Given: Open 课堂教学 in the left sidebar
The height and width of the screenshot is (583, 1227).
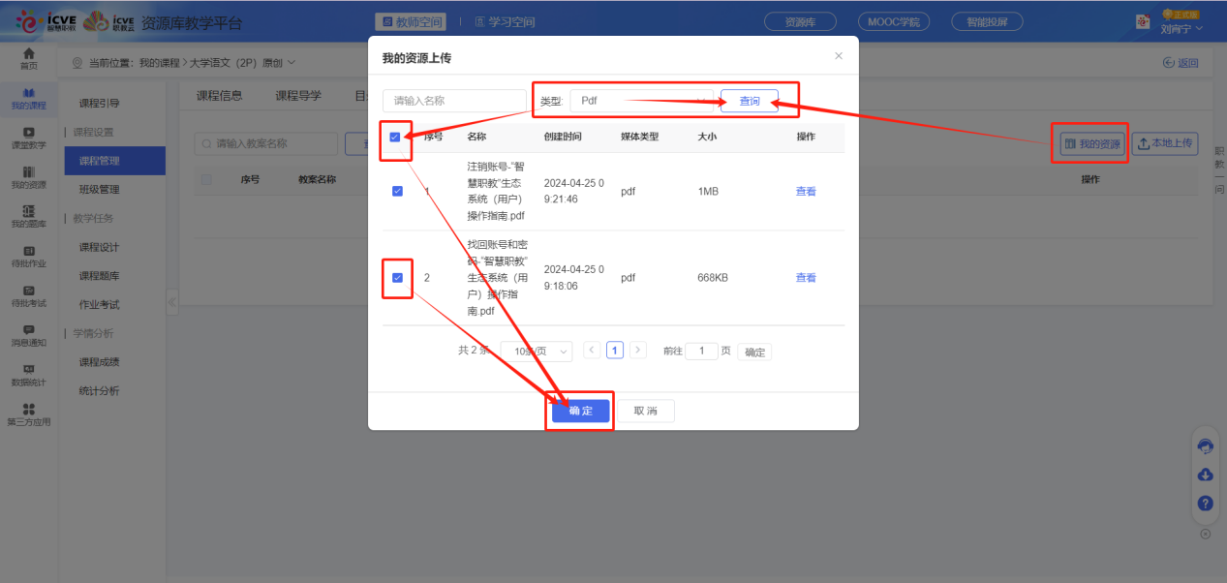Looking at the screenshot, I should [x=28, y=138].
